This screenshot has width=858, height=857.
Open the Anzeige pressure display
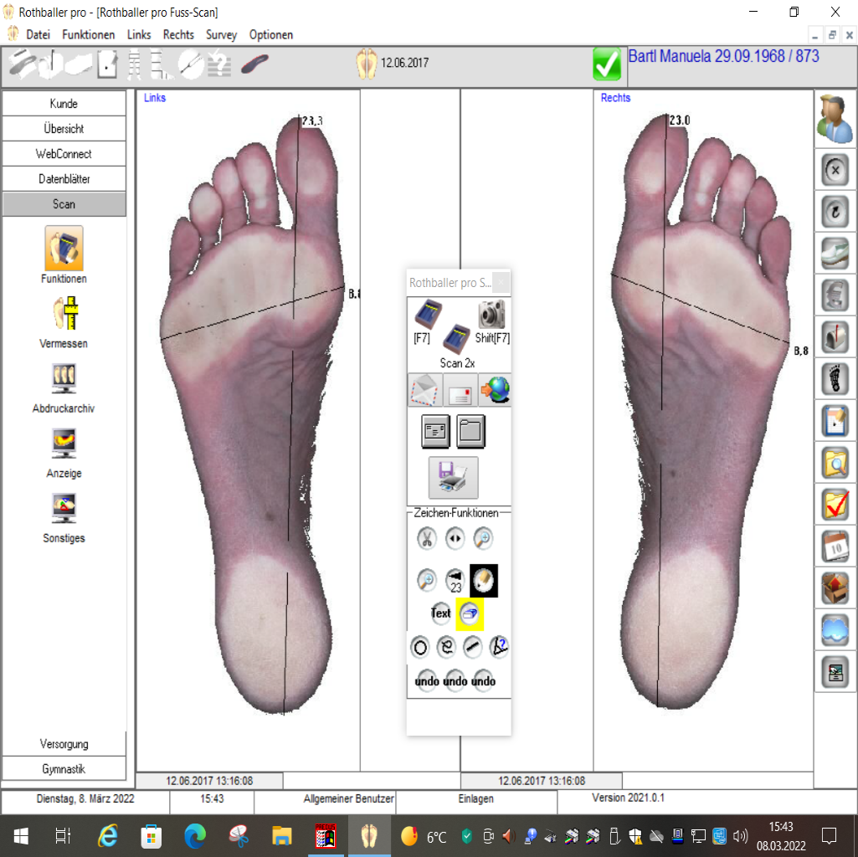tap(64, 444)
